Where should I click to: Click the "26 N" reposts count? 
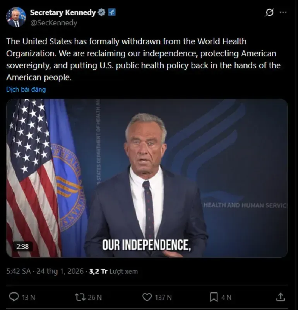94,297
